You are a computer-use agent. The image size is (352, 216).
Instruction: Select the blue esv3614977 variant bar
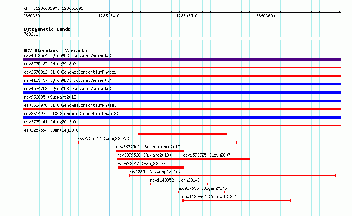pos(182,117)
